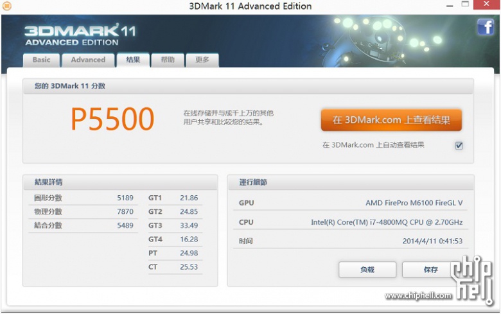This screenshot has height=314, width=501.
Task: Click the combined score value 5489
Action: pos(125,225)
